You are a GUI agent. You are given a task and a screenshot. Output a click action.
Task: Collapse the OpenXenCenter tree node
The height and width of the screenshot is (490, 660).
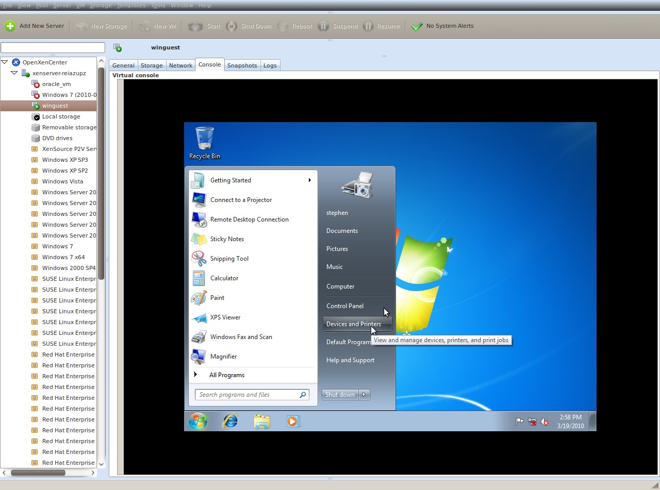coord(5,62)
